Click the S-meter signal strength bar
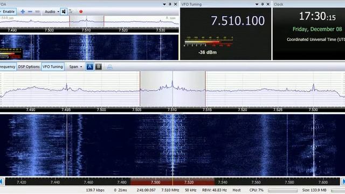This screenshot has height=194, width=345. point(209,41)
